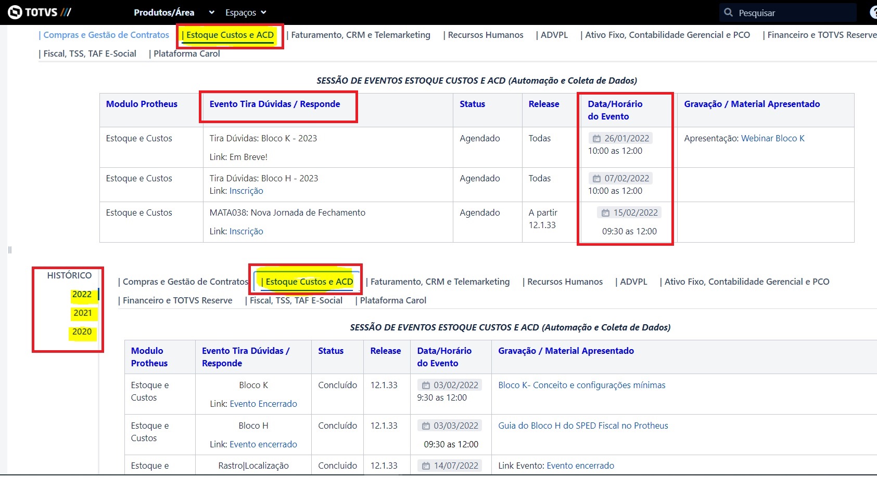Open Guia do Bloco H do SPED link
The width and height of the screenshot is (877, 478).
[x=583, y=426]
